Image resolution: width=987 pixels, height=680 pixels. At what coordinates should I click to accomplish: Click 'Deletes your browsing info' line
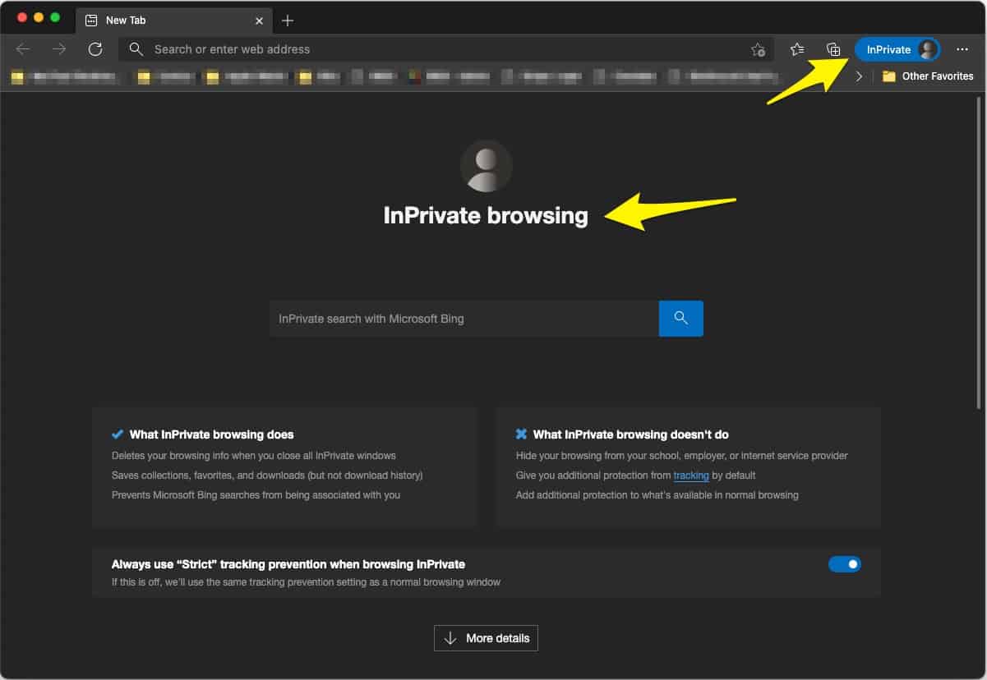coord(254,456)
